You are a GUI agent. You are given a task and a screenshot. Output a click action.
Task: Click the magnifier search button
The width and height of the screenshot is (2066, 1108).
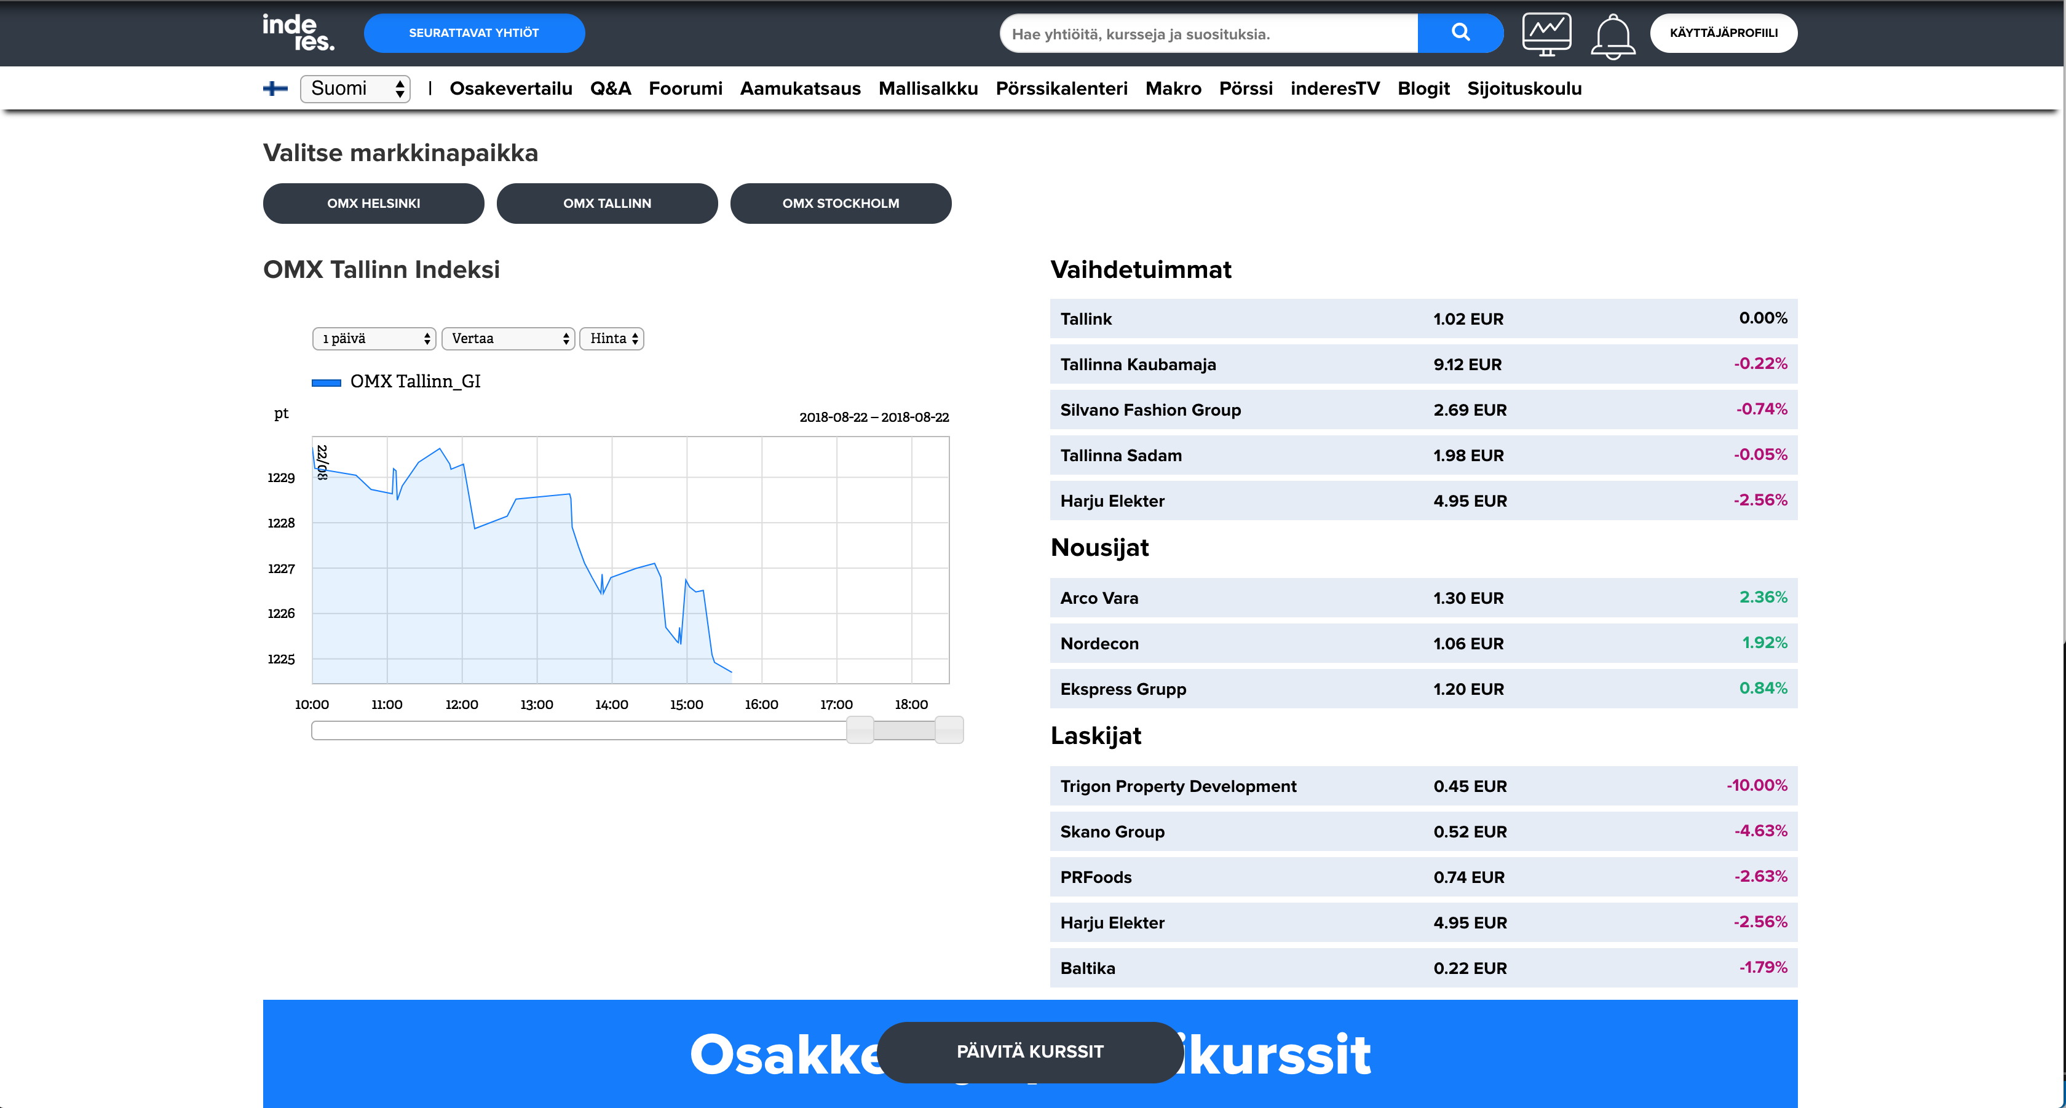[x=1460, y=33]
